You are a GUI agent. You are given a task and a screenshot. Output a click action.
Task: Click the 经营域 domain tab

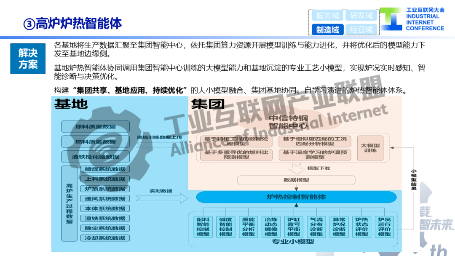point(361,29)
